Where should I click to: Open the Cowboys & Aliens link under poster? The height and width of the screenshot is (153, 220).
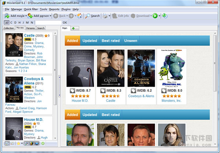(x=141, y=96)
